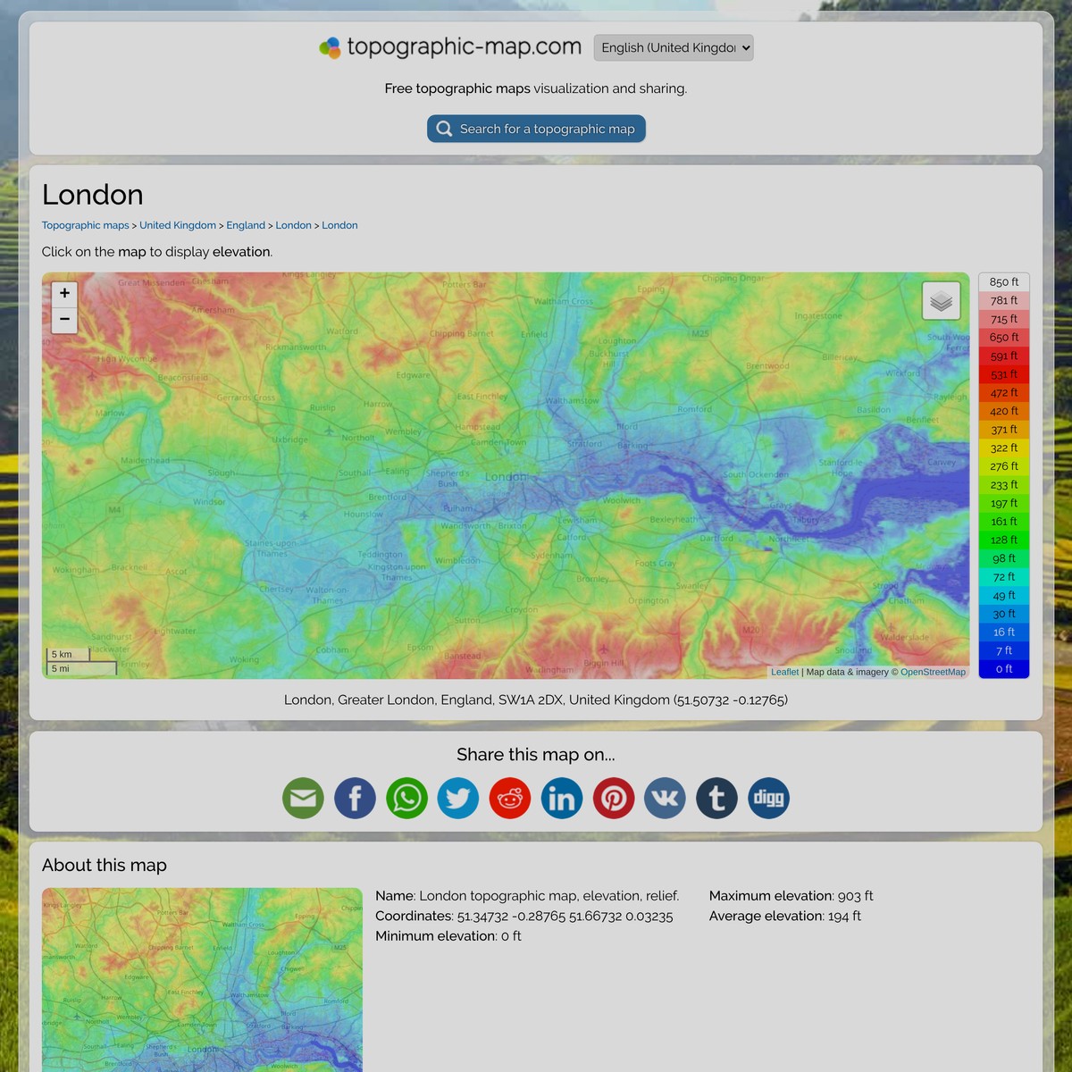Open the United Kingdom breadcrumb link

[177, 225]
